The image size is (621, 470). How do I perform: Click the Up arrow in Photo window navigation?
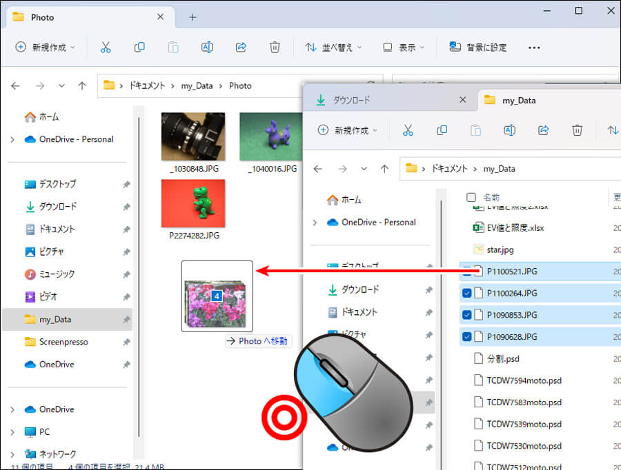point(82,86)
